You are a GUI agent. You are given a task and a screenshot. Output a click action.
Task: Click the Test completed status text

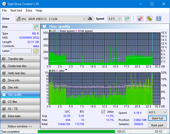pyautogui.click(x=10, y=132)
